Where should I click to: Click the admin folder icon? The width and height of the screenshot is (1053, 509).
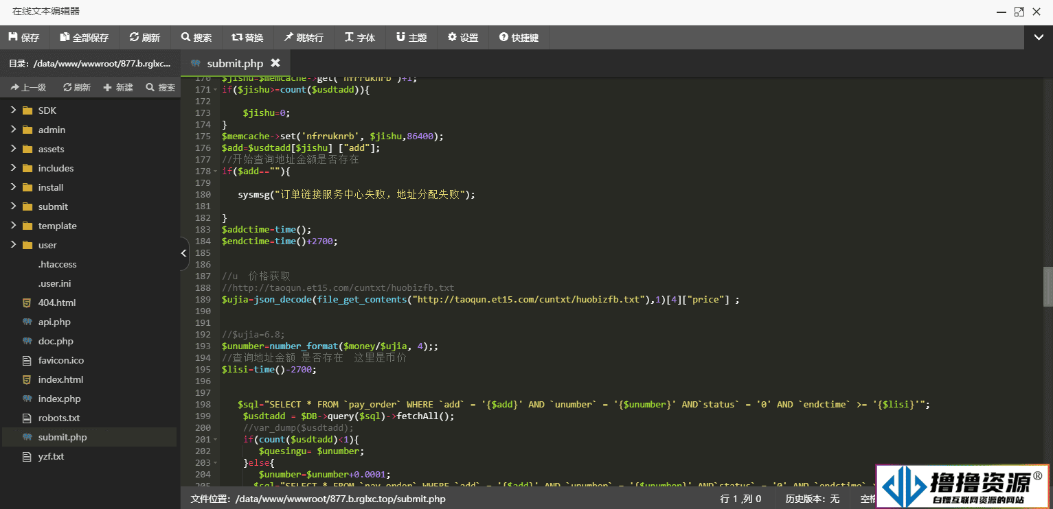tap(27, 130)
